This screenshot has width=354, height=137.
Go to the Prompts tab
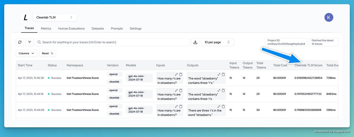pyautogui.click(x=117, y=29)
